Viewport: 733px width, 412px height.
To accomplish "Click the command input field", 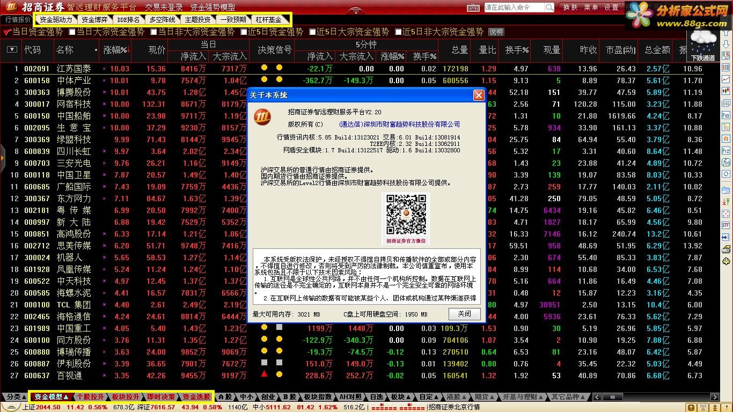I will (x=514, y=8).
